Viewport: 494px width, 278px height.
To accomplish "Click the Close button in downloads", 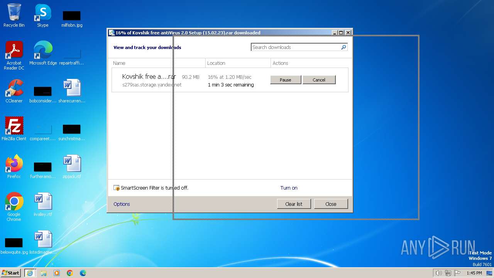I will [x=331, y=204].
